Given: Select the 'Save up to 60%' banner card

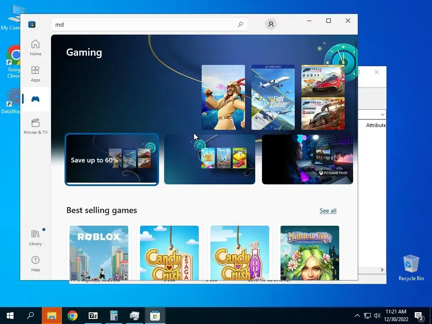Looking at the screenshot, I should tap(112, 159).
